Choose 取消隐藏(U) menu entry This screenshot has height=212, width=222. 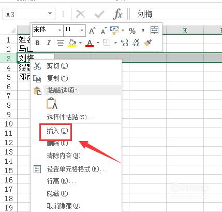click(x=64, y=206)
